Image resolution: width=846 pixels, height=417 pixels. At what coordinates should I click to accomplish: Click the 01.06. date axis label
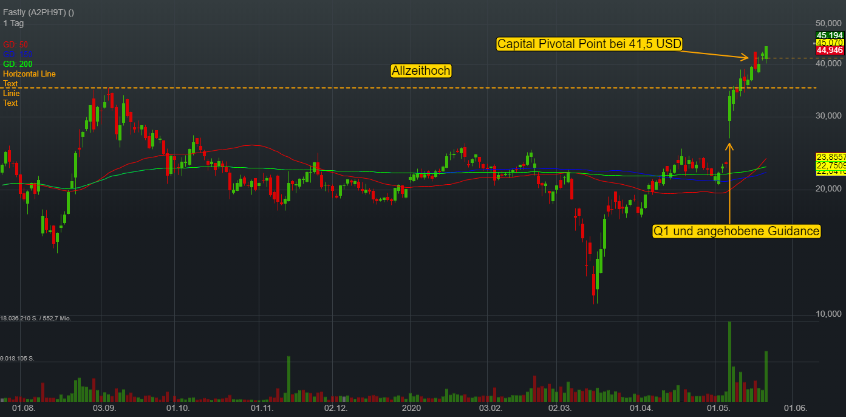tap(796, 408)
